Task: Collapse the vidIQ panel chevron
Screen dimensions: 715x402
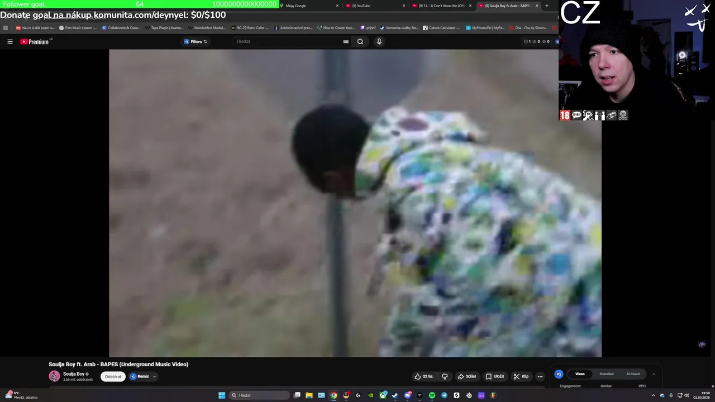Action: click(654, 374)
